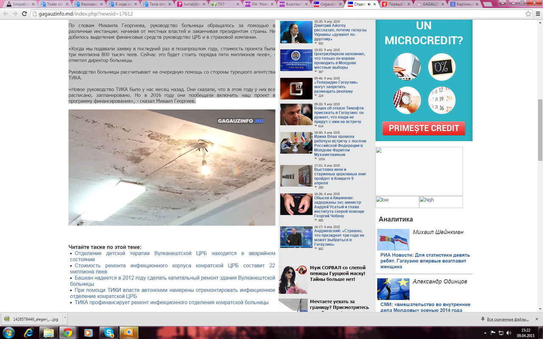Click the handcuffed hands news thumbnail
The width and height of the screenshot is (543, 339).
[x=296, y=204]
